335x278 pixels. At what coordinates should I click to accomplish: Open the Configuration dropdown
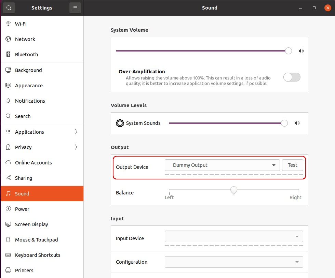point(234,262)
